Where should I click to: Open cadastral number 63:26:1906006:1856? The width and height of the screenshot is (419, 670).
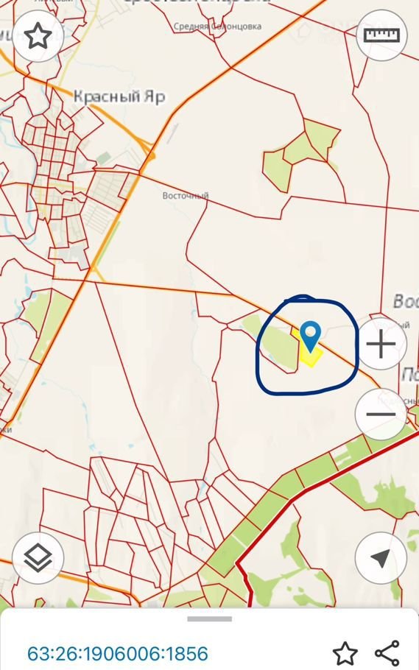118,653
